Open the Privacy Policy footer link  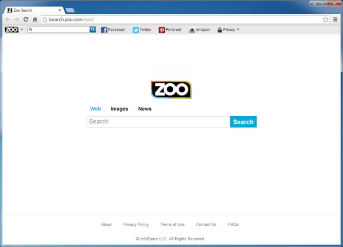(136, 224)
